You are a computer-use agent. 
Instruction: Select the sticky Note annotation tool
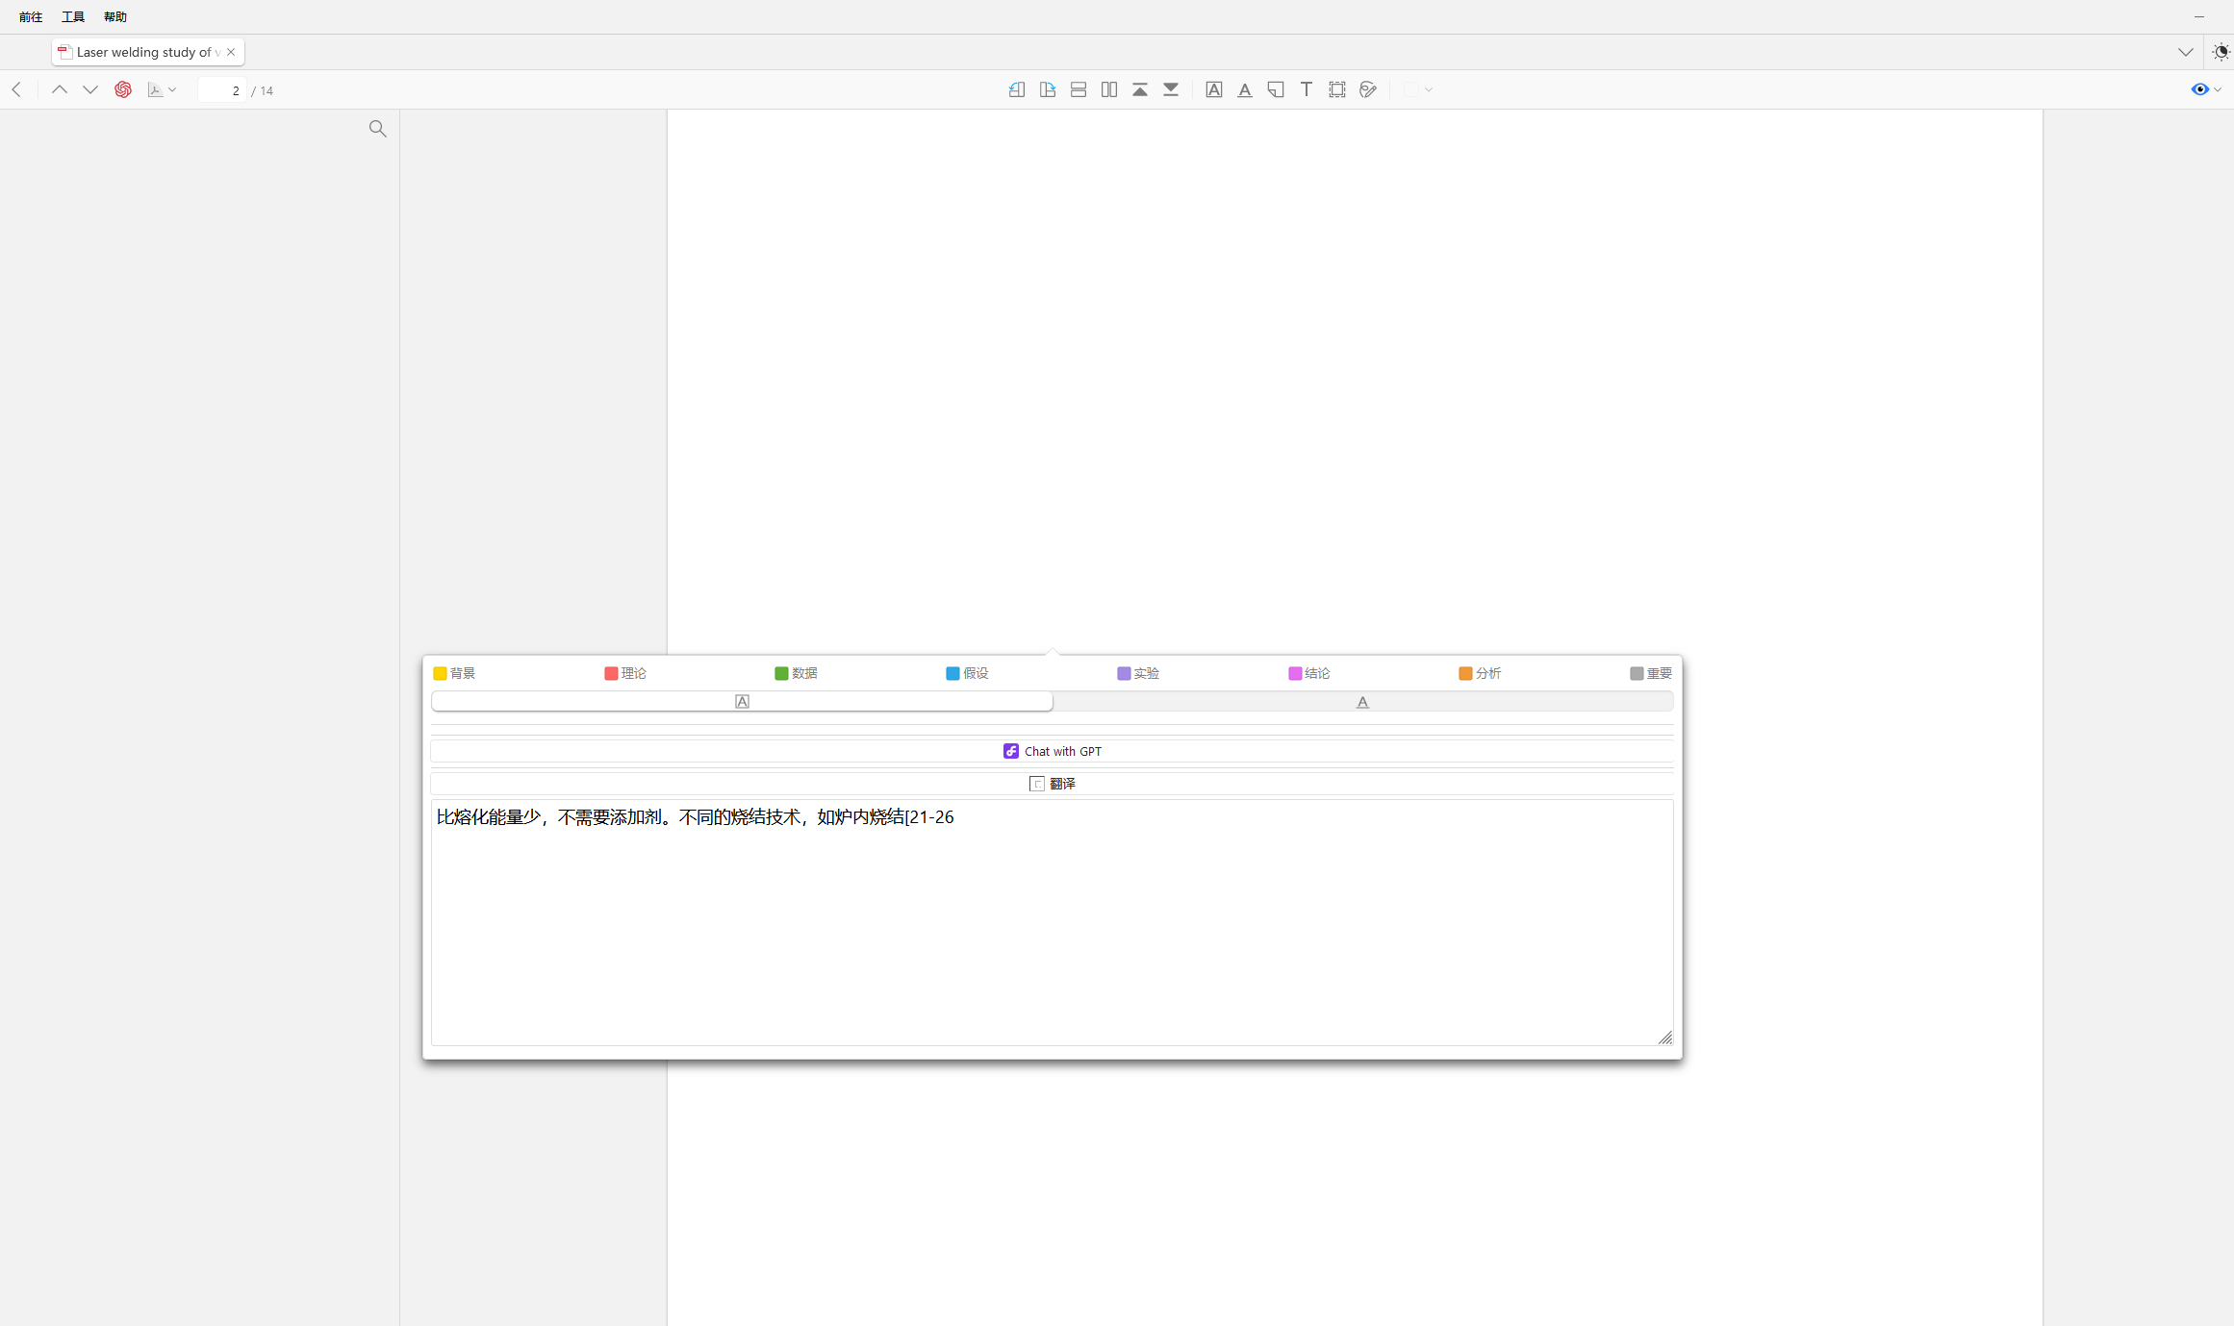click(x=1276, y=89)
